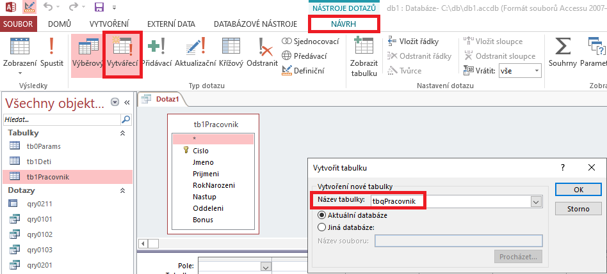The image size is (607, 274).
Task: Collapse navigation pane with double chevron
Action: point(127,102)
